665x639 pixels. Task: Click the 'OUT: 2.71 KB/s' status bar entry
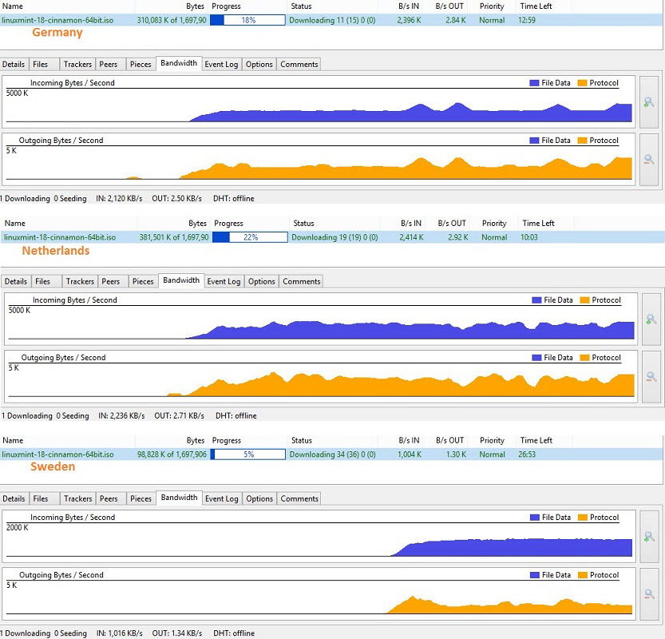click(179, 416)
